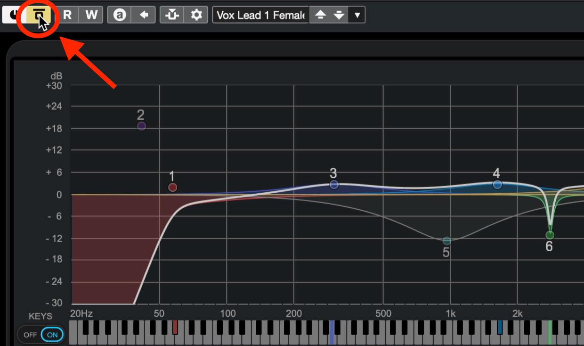
Task: Load next preset with down arrow
Action: coord(339,15)
